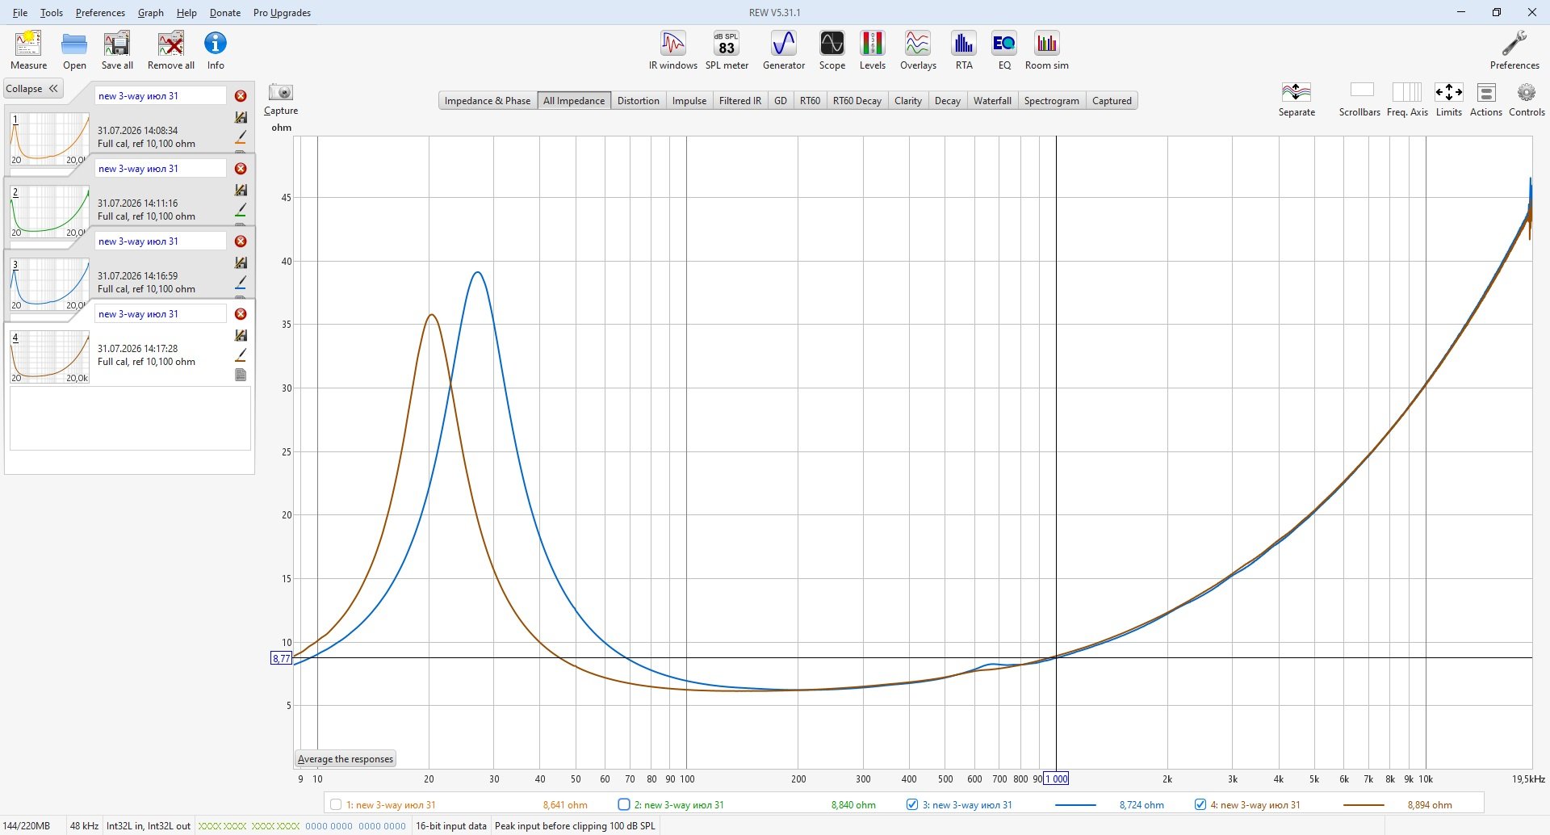Toggle the Freq. Axis mode
Screen dimensions: 1550x835
tap(1407, 99)
